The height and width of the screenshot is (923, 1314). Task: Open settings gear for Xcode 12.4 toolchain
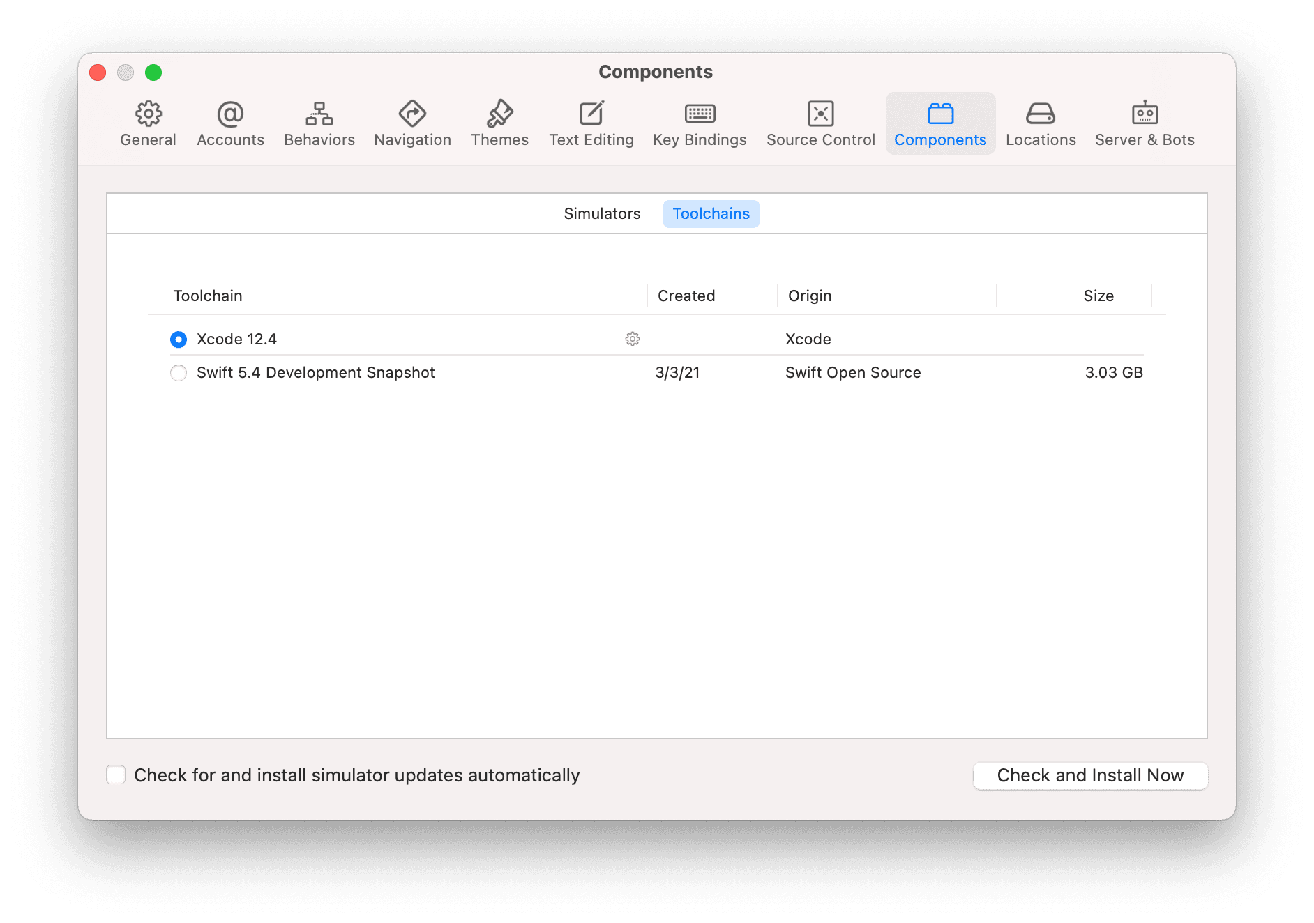[632, 339]
